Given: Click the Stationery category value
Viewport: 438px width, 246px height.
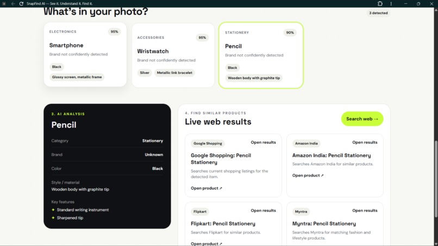Looking at the screenshot, I should (x=153, y=141).
